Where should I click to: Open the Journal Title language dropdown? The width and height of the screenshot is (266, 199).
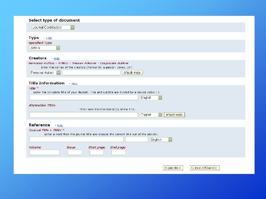tap(161, 140)
